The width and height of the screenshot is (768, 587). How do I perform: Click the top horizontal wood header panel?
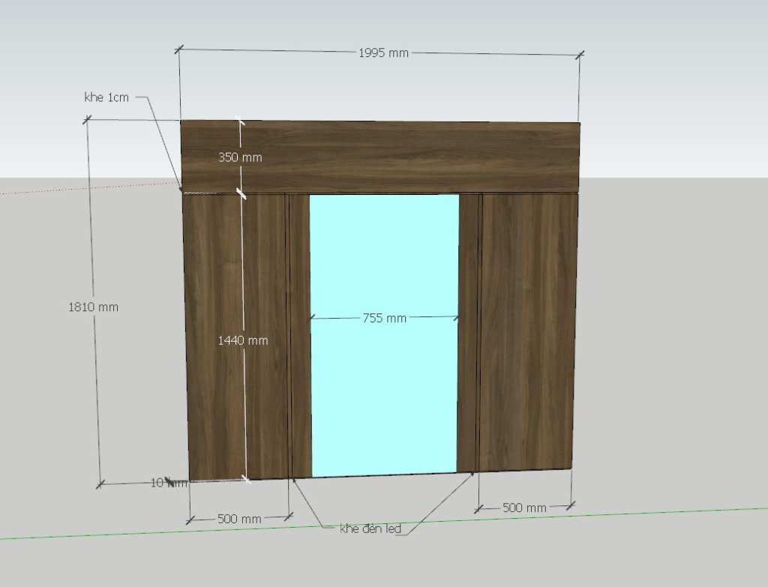[380, 157]
